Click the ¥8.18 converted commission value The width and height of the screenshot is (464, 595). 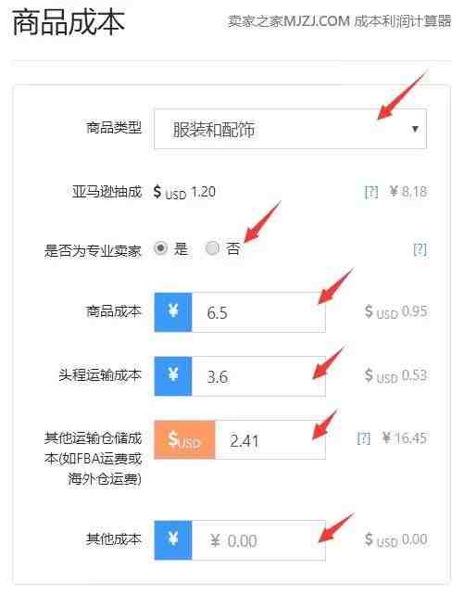point(408,192)
